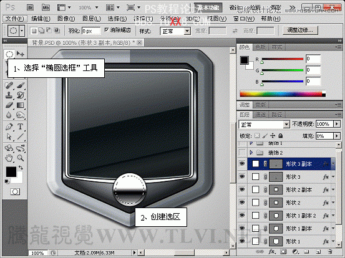
Task: Open the 填充 fill slider arrow
Action: [337, 136]
